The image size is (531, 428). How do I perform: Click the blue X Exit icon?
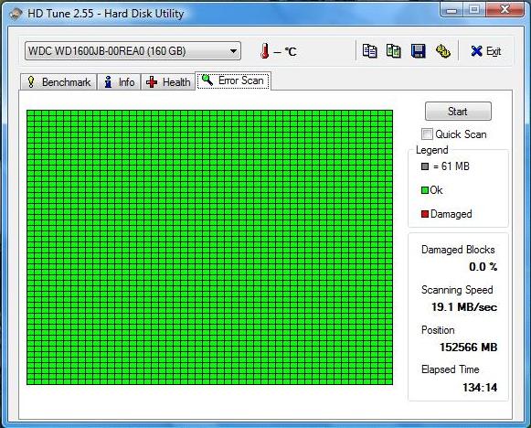[x=476, y=51]
